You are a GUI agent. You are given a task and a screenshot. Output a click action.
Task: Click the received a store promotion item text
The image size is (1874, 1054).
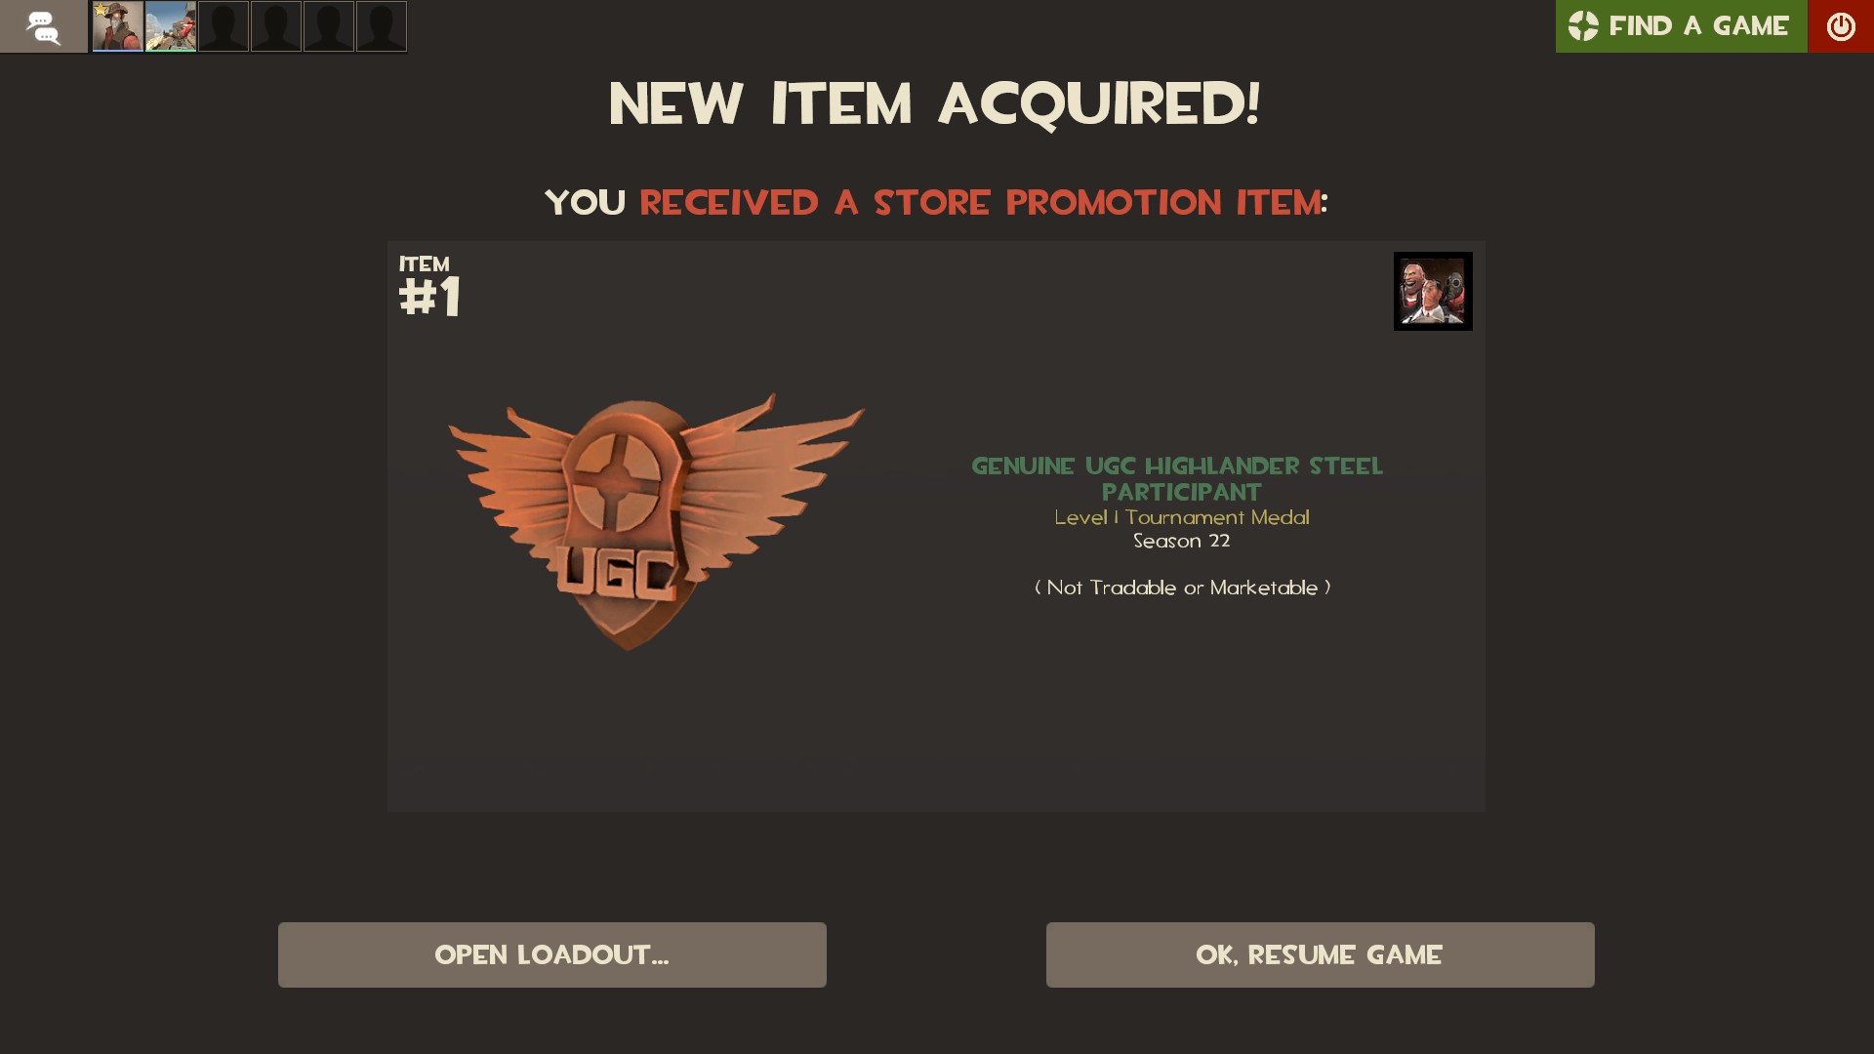tap(980, 203)
